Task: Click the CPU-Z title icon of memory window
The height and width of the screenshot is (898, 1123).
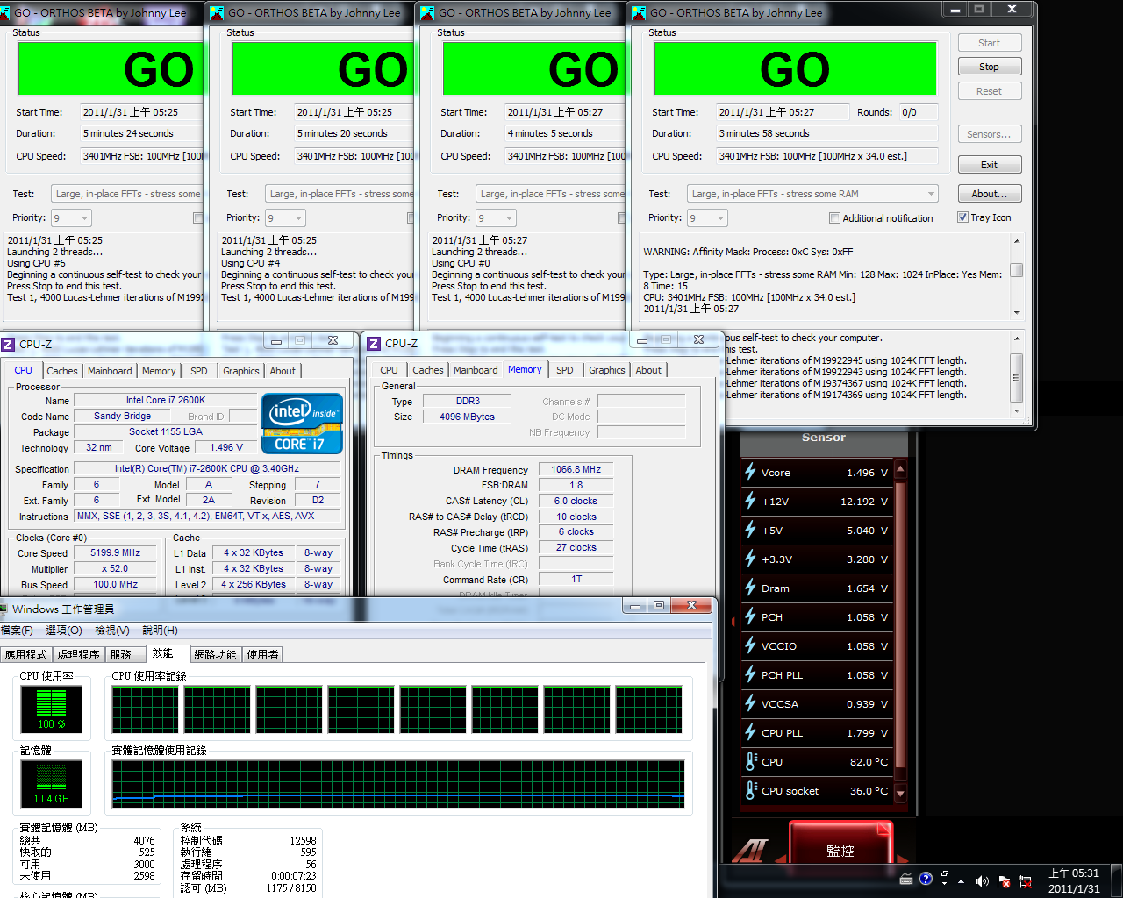Action: tap(374, 344)
